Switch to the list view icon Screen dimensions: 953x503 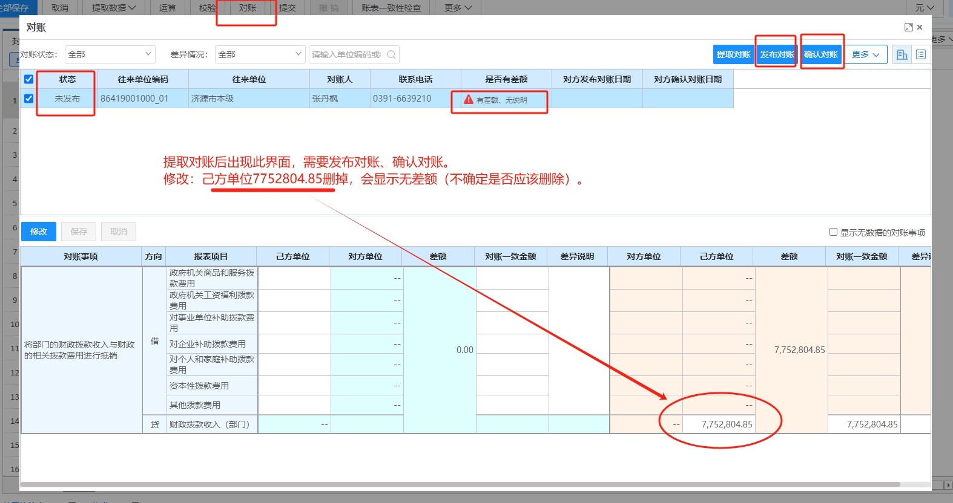[921, 54]
